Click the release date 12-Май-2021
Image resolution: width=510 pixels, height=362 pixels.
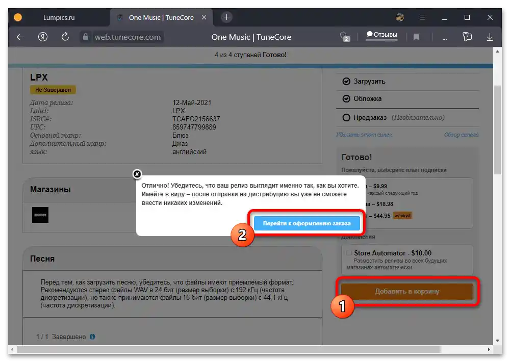[192, 103]
